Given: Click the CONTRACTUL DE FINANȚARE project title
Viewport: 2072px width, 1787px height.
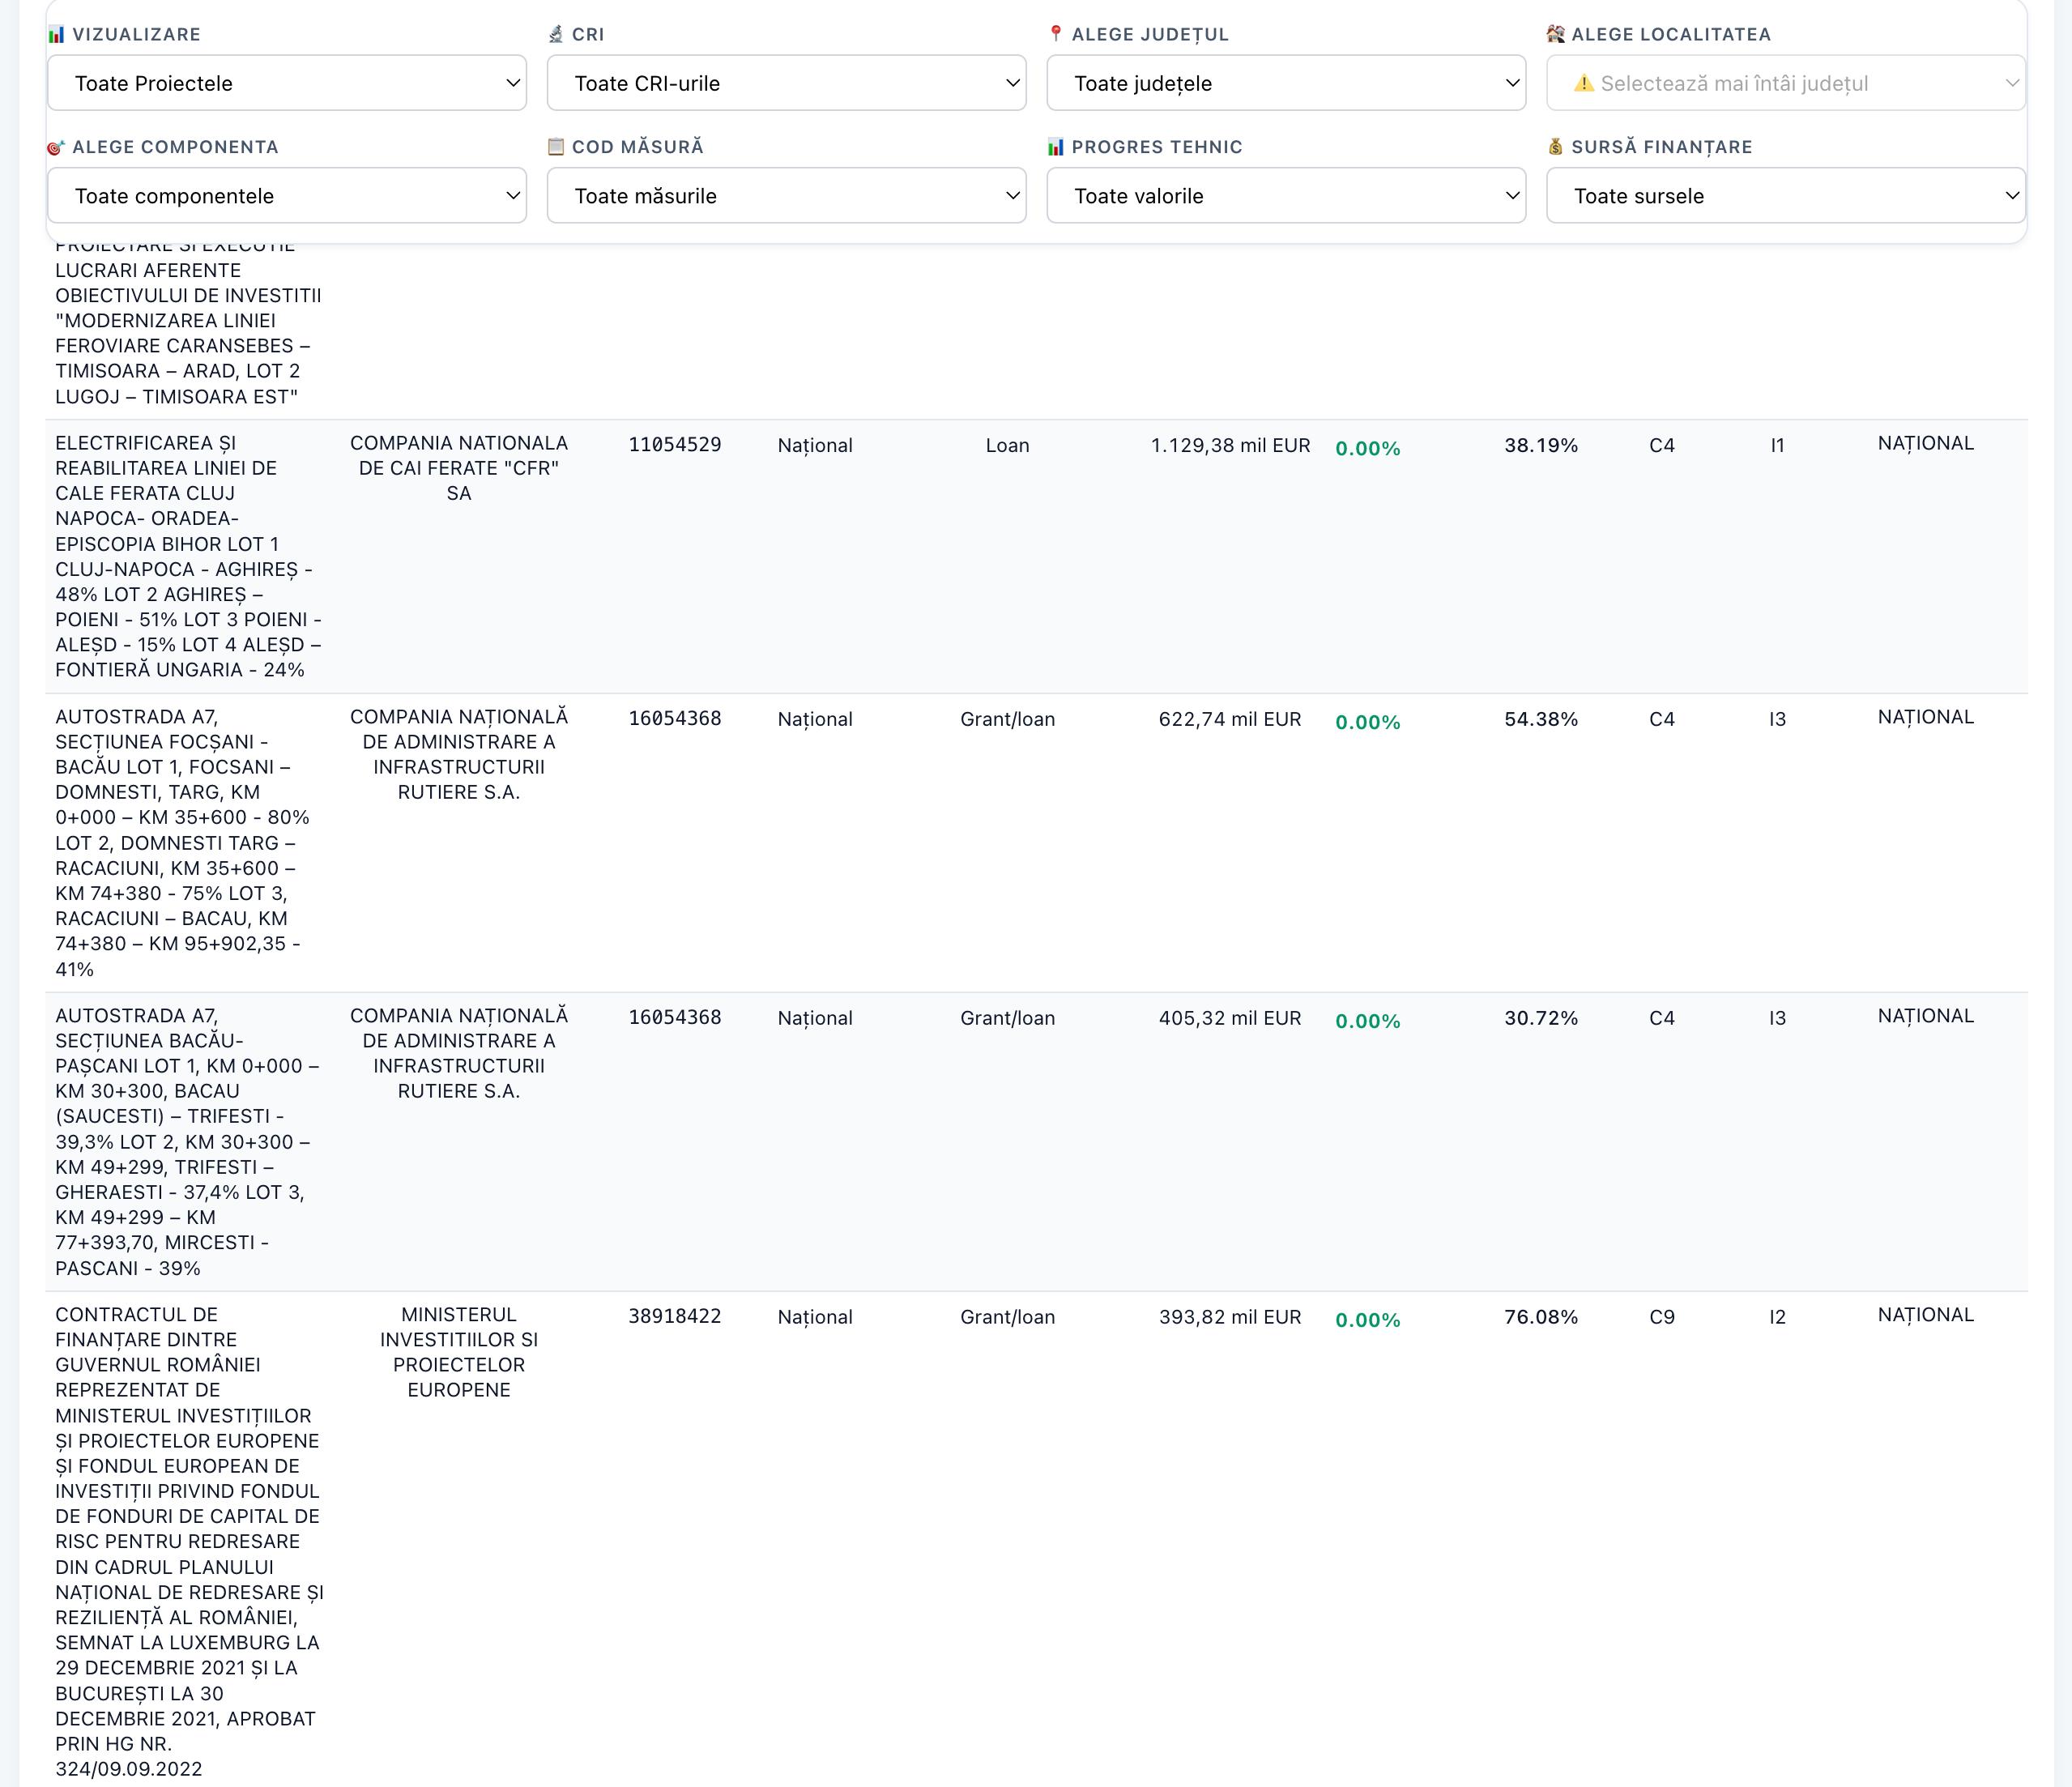Looking at the screenshot, I should point(189,1541).
